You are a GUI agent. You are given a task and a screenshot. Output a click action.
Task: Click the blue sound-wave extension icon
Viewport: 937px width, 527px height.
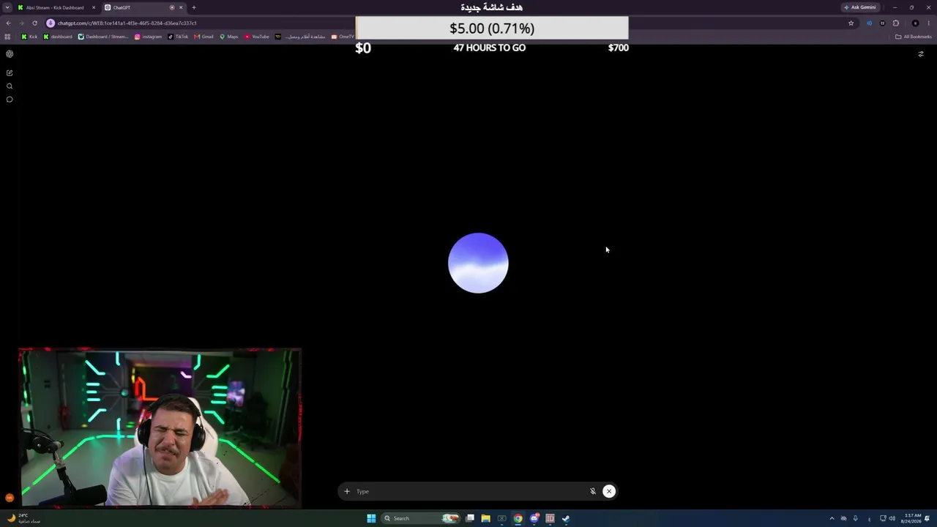tap(869, 23)
